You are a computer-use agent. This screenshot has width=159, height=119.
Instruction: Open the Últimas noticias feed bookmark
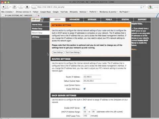pyautogui.click(x=23, y=12)
